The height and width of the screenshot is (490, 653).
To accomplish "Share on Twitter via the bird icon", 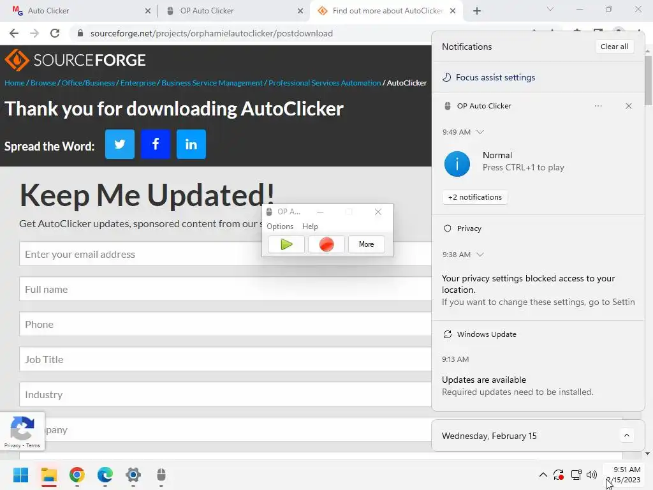I will [x=119, y=144].
